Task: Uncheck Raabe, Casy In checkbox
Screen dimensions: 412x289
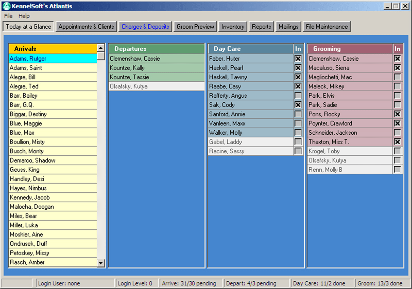Action: click(x=298, y=86)
